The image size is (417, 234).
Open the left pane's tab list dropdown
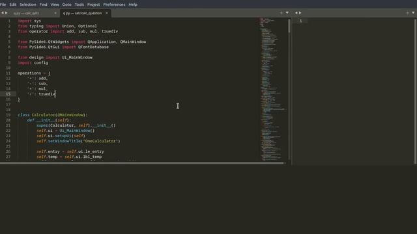(287, 13)
